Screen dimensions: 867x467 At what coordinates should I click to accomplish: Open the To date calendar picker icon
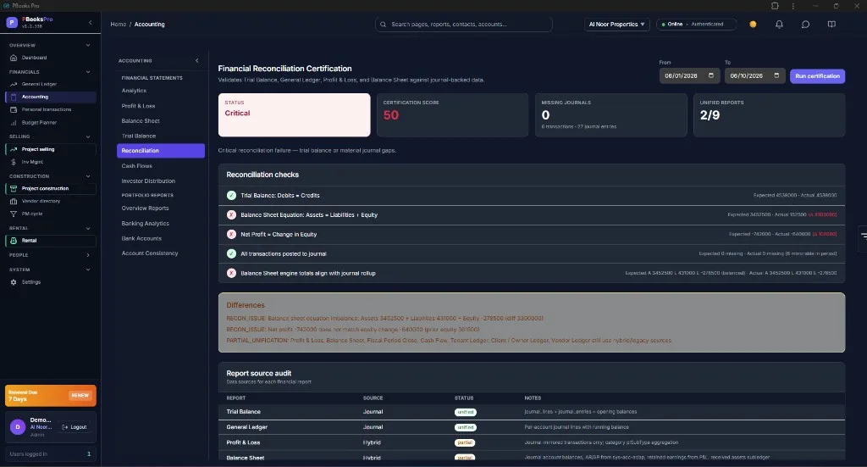(x=776, y=75)
